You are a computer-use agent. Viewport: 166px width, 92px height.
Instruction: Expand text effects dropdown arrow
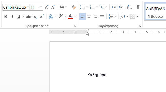pos(55,16)
